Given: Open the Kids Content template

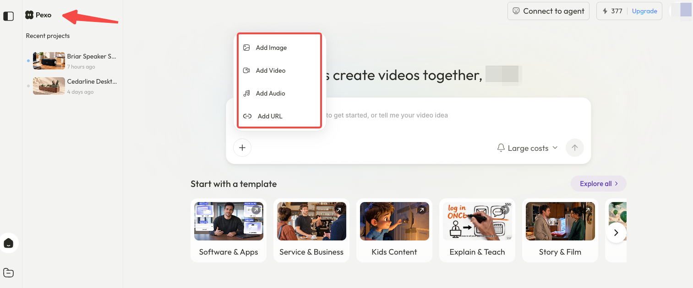Looking at the screenshot, I should pos(394,230).
